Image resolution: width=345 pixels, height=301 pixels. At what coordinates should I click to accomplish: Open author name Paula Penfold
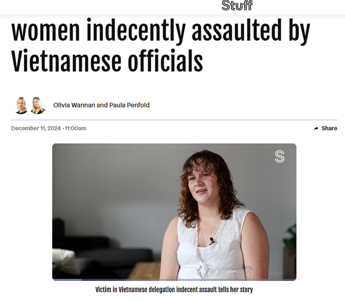[x=129, y=105]
